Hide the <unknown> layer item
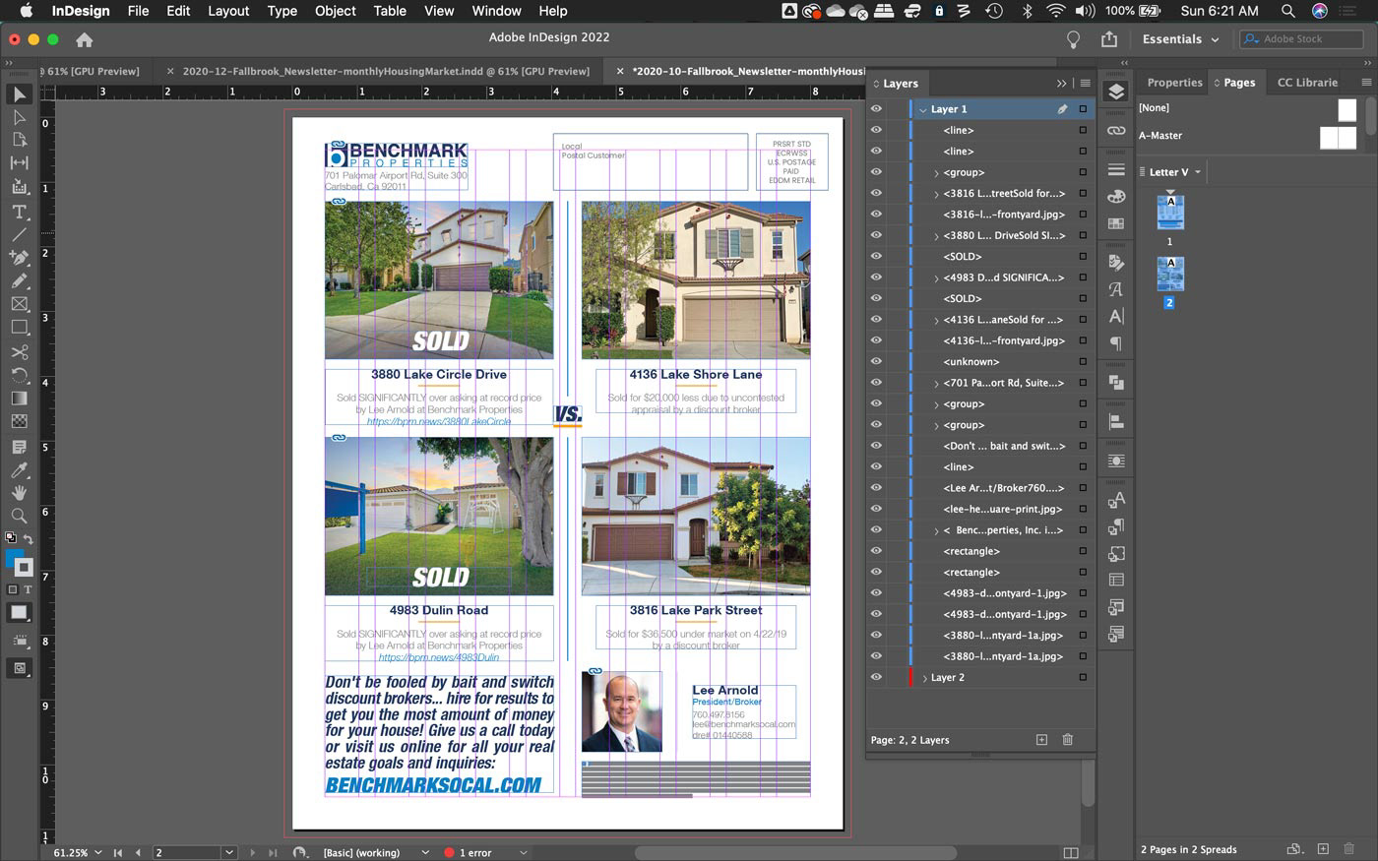The height and width of the screenshot is (861, 1378). click(876, 361)
